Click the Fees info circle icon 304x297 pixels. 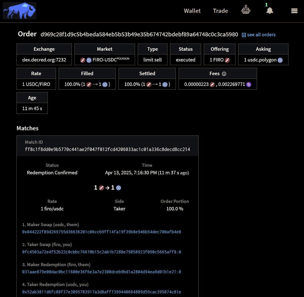coord(224,73)
